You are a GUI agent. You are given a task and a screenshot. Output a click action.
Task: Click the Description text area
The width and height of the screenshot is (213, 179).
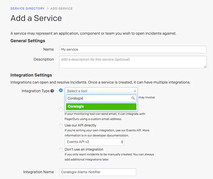(133, 62)
